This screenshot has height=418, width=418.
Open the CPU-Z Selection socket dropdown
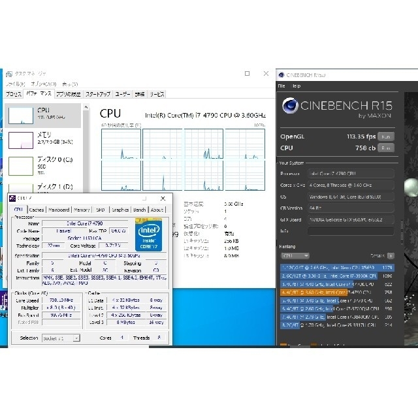point(61,338)
